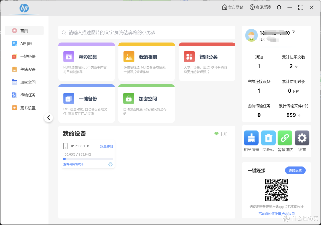Open 设置 gear settings
The image size is (321, 225).
click(x=302, y=141)
